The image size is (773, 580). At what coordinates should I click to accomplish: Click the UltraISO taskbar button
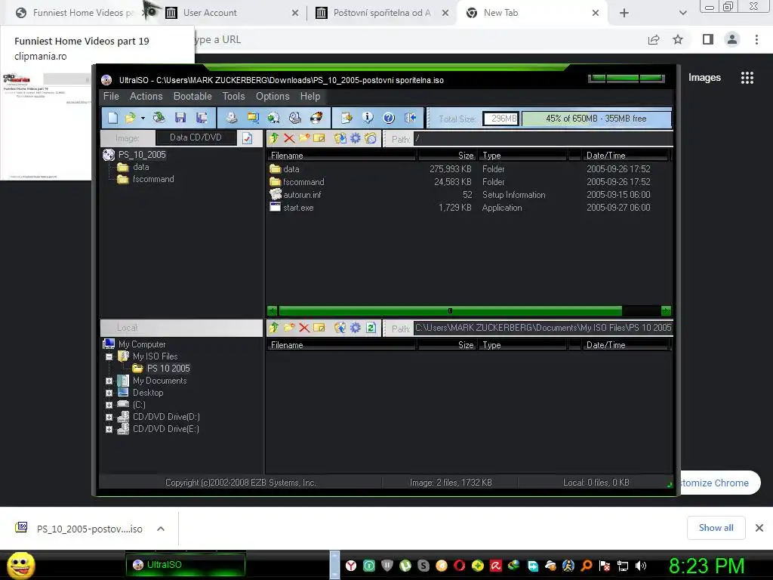(x=186, y=565)
